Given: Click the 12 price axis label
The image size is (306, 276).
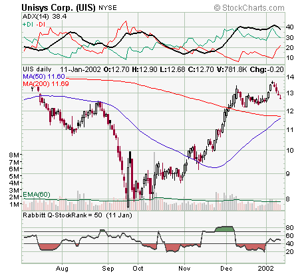Looking at the screenshot, I should click(290, 111).
